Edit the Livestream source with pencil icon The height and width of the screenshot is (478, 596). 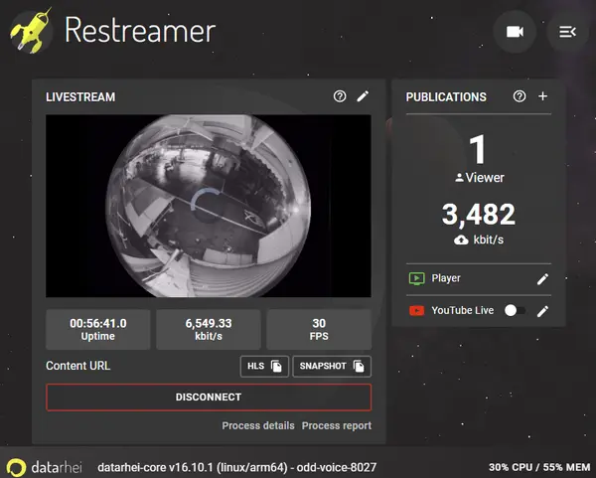(363, 96)
